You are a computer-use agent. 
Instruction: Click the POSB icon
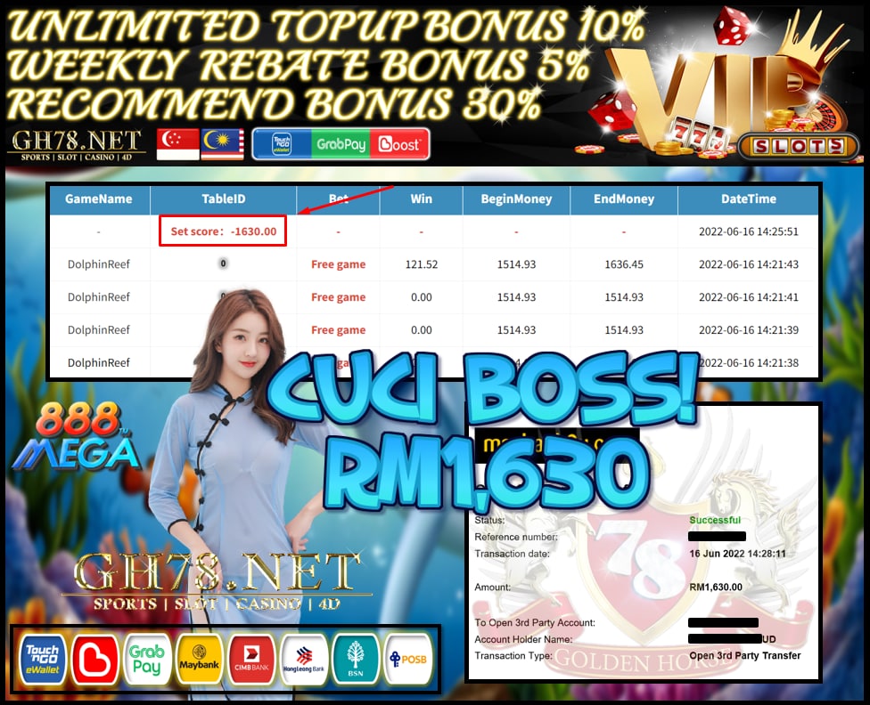point(408,660)
